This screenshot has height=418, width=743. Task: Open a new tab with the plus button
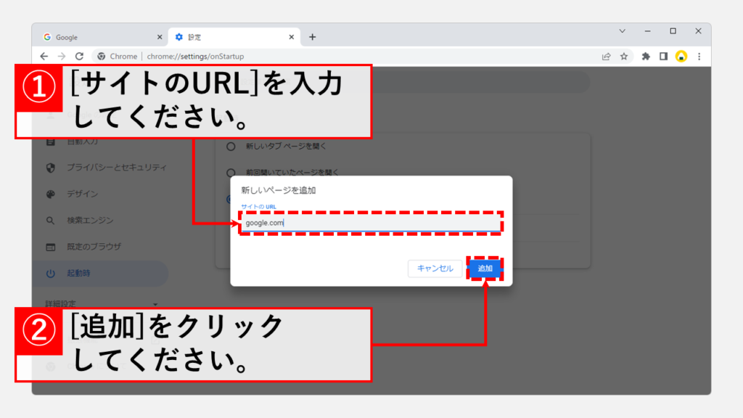312,37
